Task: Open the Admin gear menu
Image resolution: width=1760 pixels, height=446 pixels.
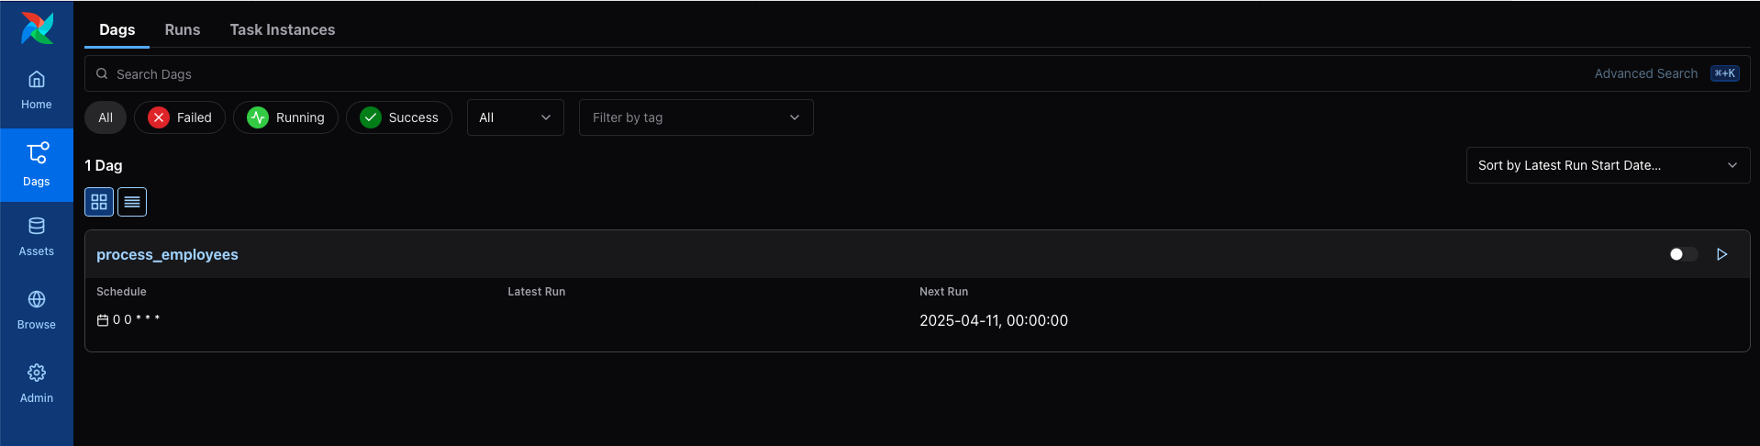Action: pos(37,384)
